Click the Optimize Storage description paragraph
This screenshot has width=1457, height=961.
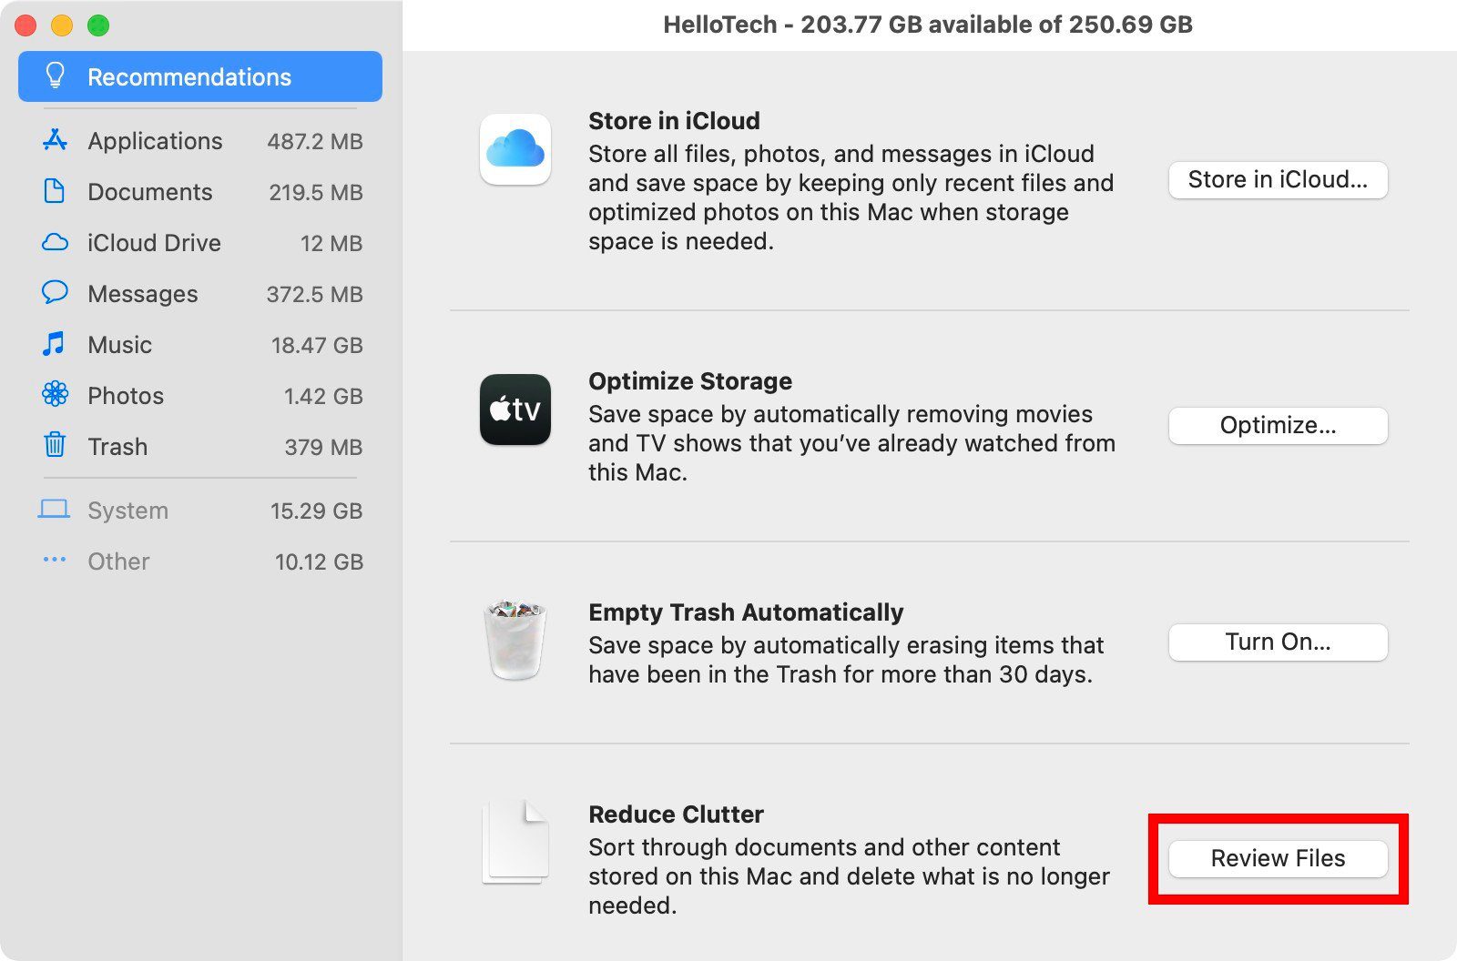(851, 443)
